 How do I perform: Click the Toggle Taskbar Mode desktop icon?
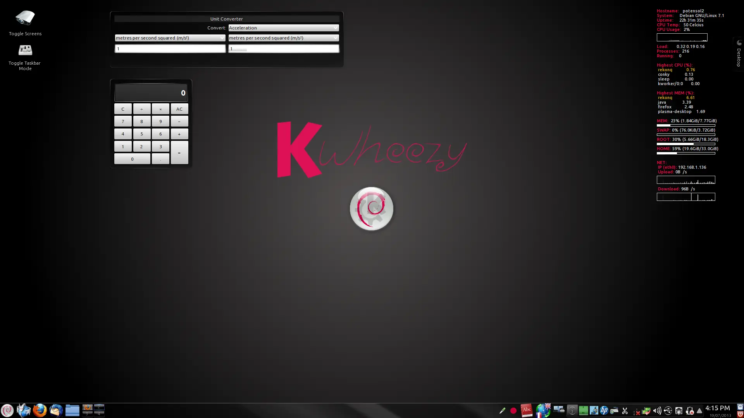pos(25,57)
